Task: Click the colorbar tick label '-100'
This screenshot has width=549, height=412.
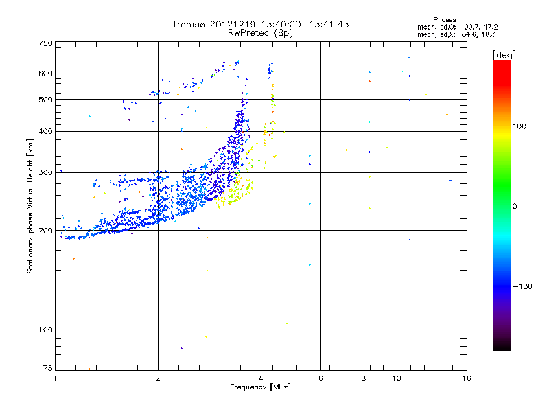Action: pos(522,286)
